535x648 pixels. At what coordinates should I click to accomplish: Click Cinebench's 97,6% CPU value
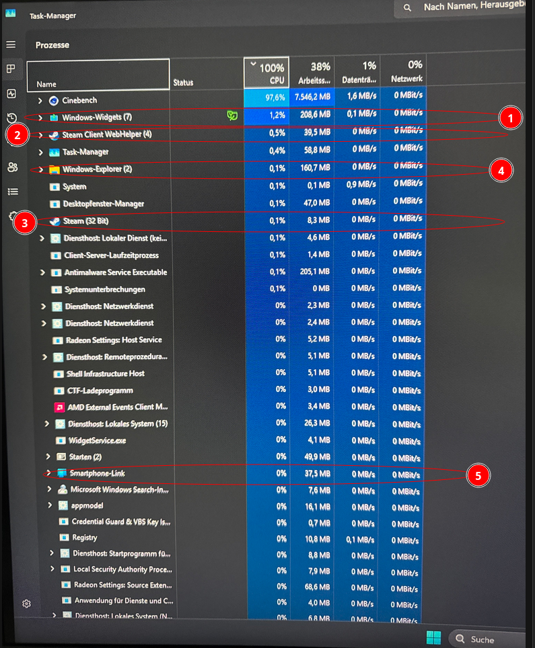(275, 98)
